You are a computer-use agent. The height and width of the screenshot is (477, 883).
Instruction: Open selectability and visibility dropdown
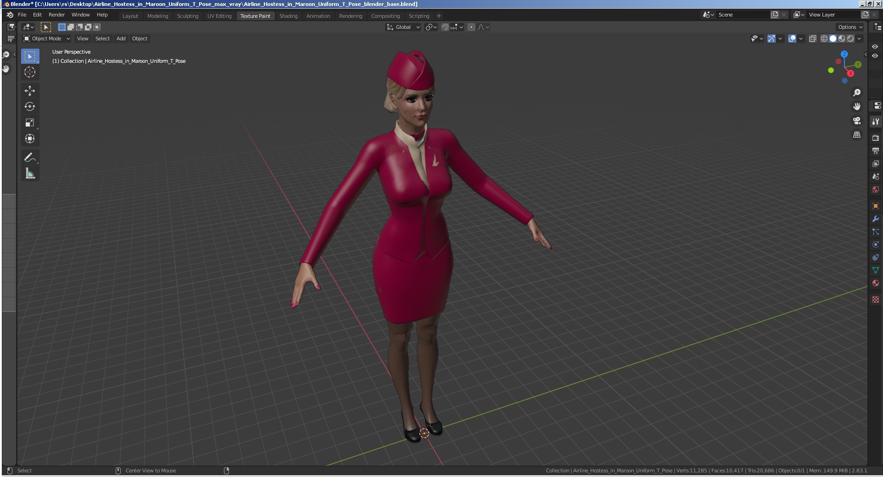point(757,39)
